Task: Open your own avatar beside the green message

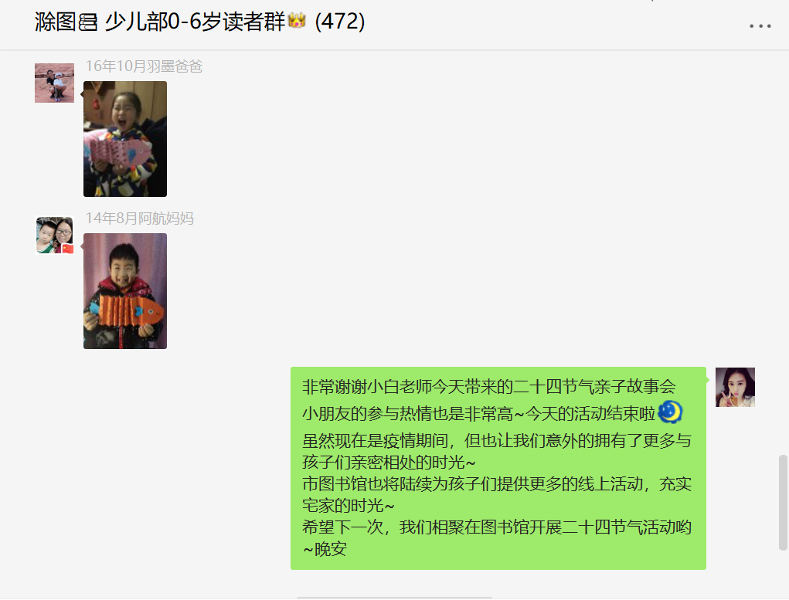Action: tap(735, 388)
